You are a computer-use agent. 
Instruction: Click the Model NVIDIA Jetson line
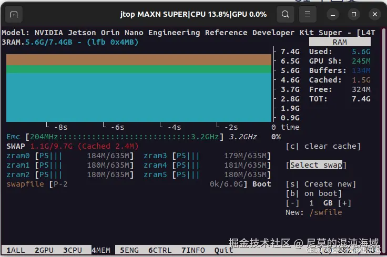[188, 33]
